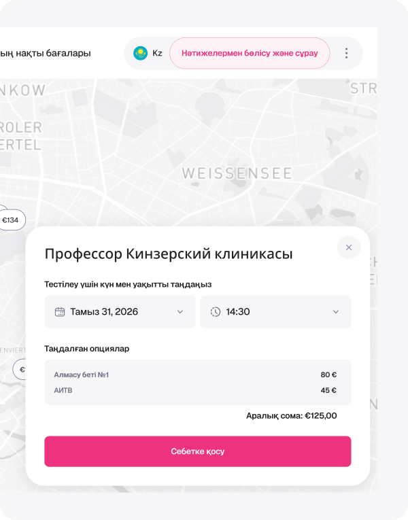
Task: Click Нәтижелермен бөлісу және сұрау button
Action: coord(250,53)
